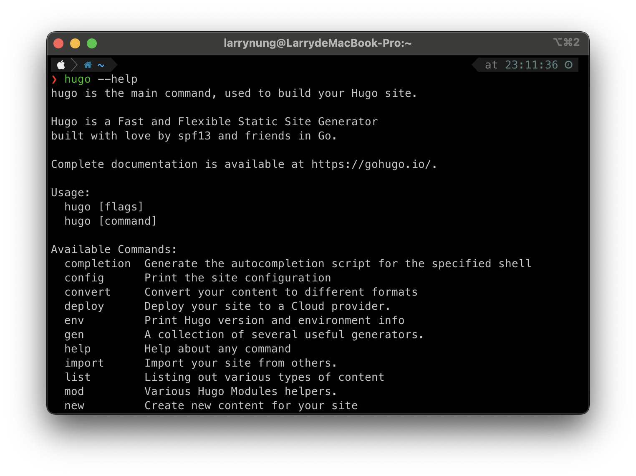The height and width of the screenshot is (476, 636).
Task: Close the terminal window with red button
Action: click(58, 43)
